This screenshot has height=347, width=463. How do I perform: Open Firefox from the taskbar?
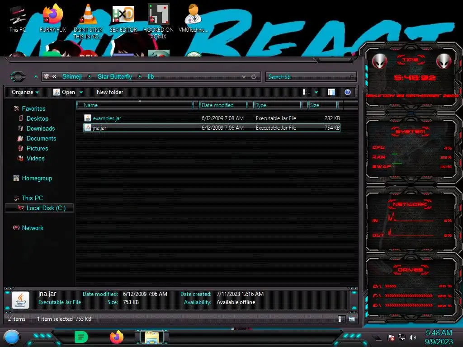117,337
